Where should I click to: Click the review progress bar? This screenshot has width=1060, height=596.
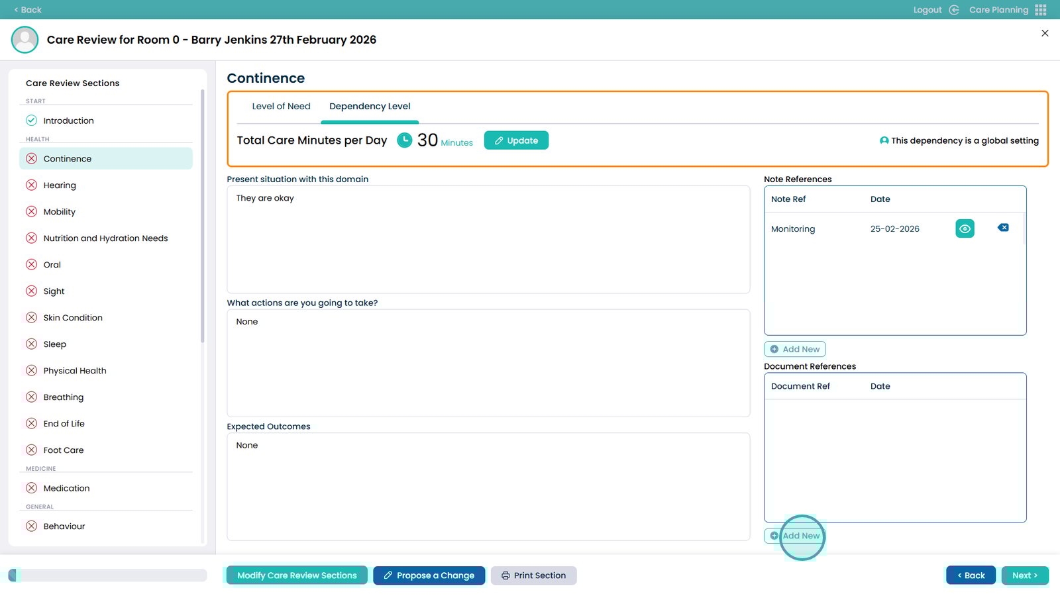pos(107,575)
